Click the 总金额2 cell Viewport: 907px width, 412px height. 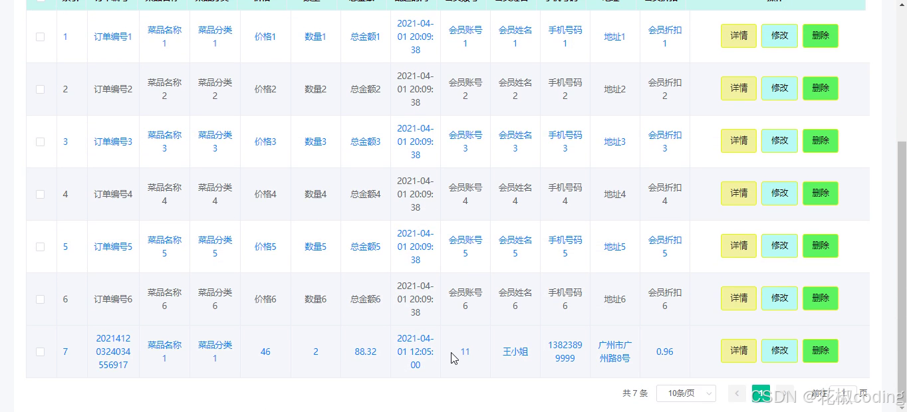(366, 89)
